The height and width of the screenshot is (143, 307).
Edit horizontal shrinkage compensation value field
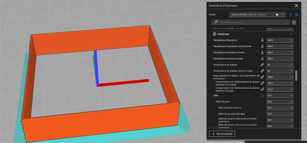(x=280, y=83)
